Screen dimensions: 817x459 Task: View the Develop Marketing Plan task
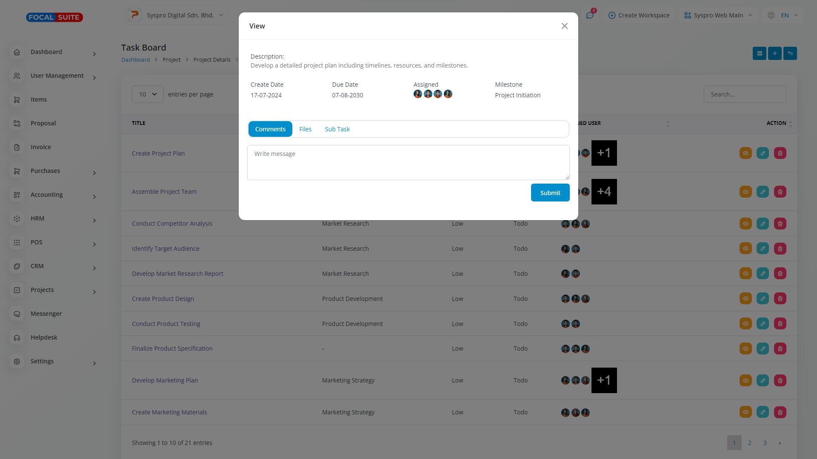pos(746,380)
